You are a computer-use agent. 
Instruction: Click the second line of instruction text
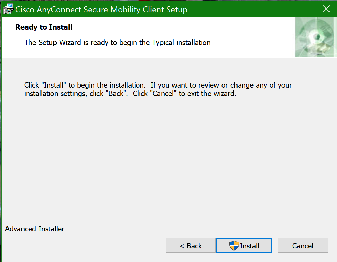(x=130, y=94)
